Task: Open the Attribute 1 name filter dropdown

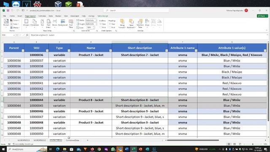Action: click(196, 51)
